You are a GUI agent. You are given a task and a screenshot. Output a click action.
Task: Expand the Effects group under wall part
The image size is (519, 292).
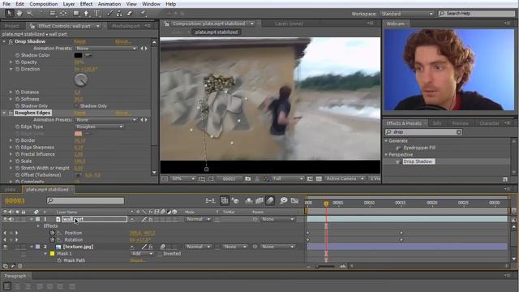38,226
